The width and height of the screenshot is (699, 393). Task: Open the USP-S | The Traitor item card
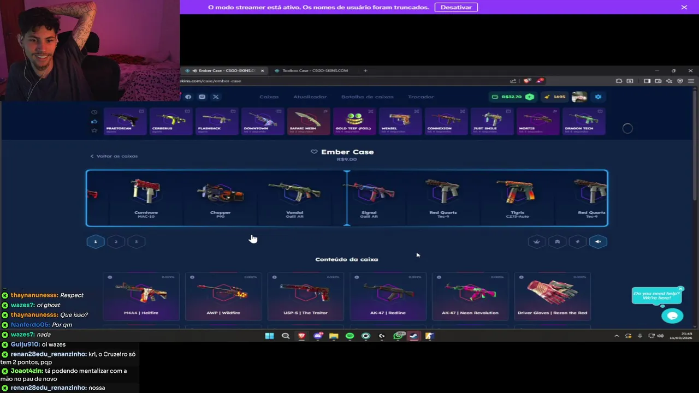click(x=306, y=296)
